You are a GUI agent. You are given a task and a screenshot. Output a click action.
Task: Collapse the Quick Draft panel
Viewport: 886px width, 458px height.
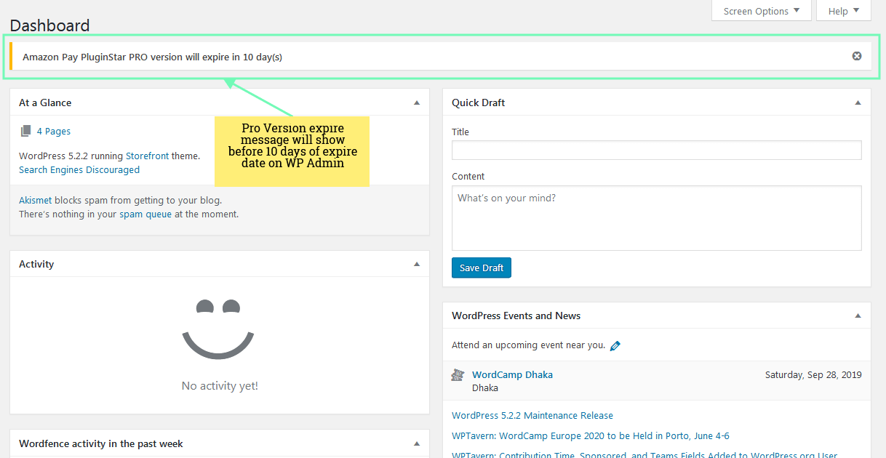858,103
